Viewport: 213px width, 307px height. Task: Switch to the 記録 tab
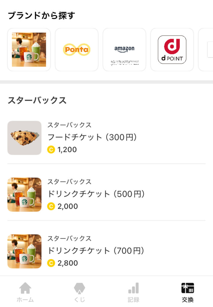(133, 292)
